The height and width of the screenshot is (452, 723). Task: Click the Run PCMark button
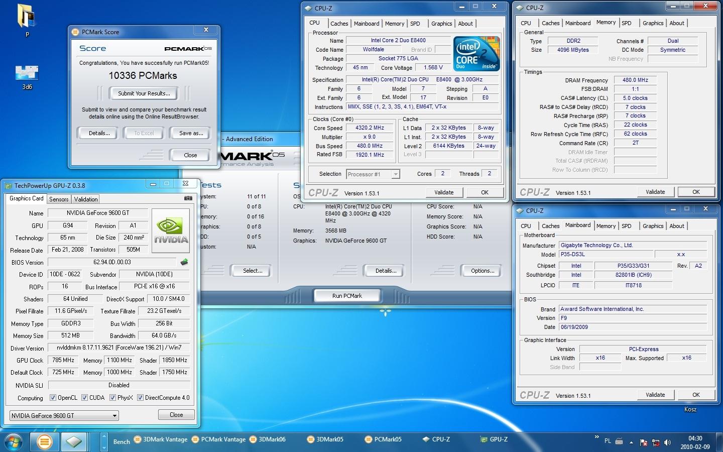click(x=347, y=296)
